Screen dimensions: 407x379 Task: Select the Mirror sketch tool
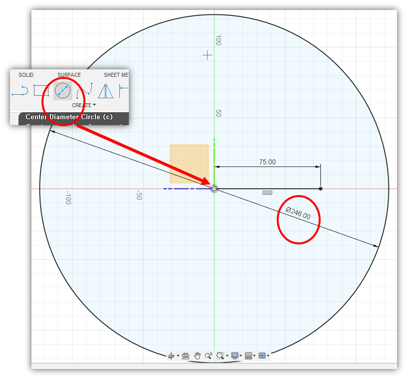pos(106,91)
